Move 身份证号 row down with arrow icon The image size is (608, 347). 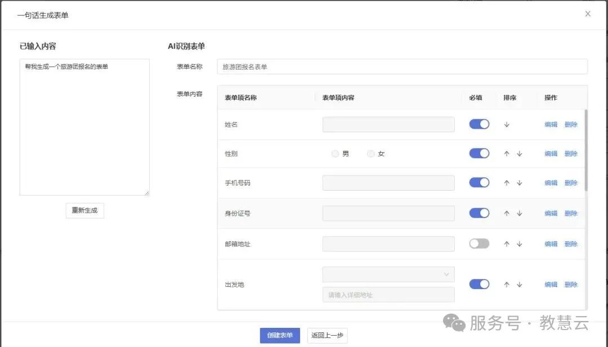tap(519, 214)
